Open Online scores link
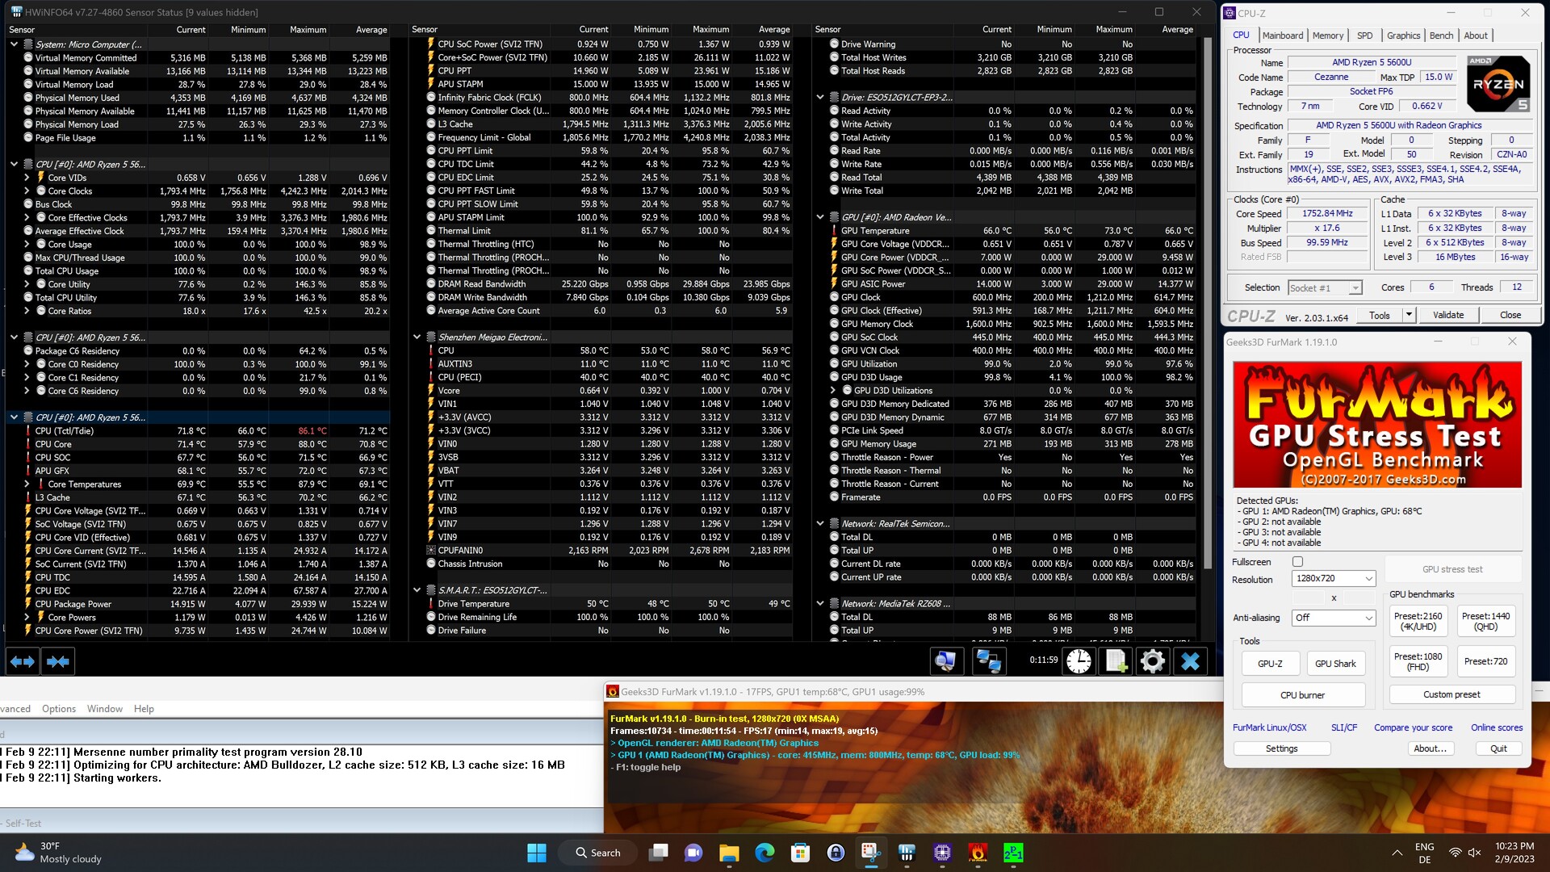1550x872 pixels. [x=1496, y=727]
